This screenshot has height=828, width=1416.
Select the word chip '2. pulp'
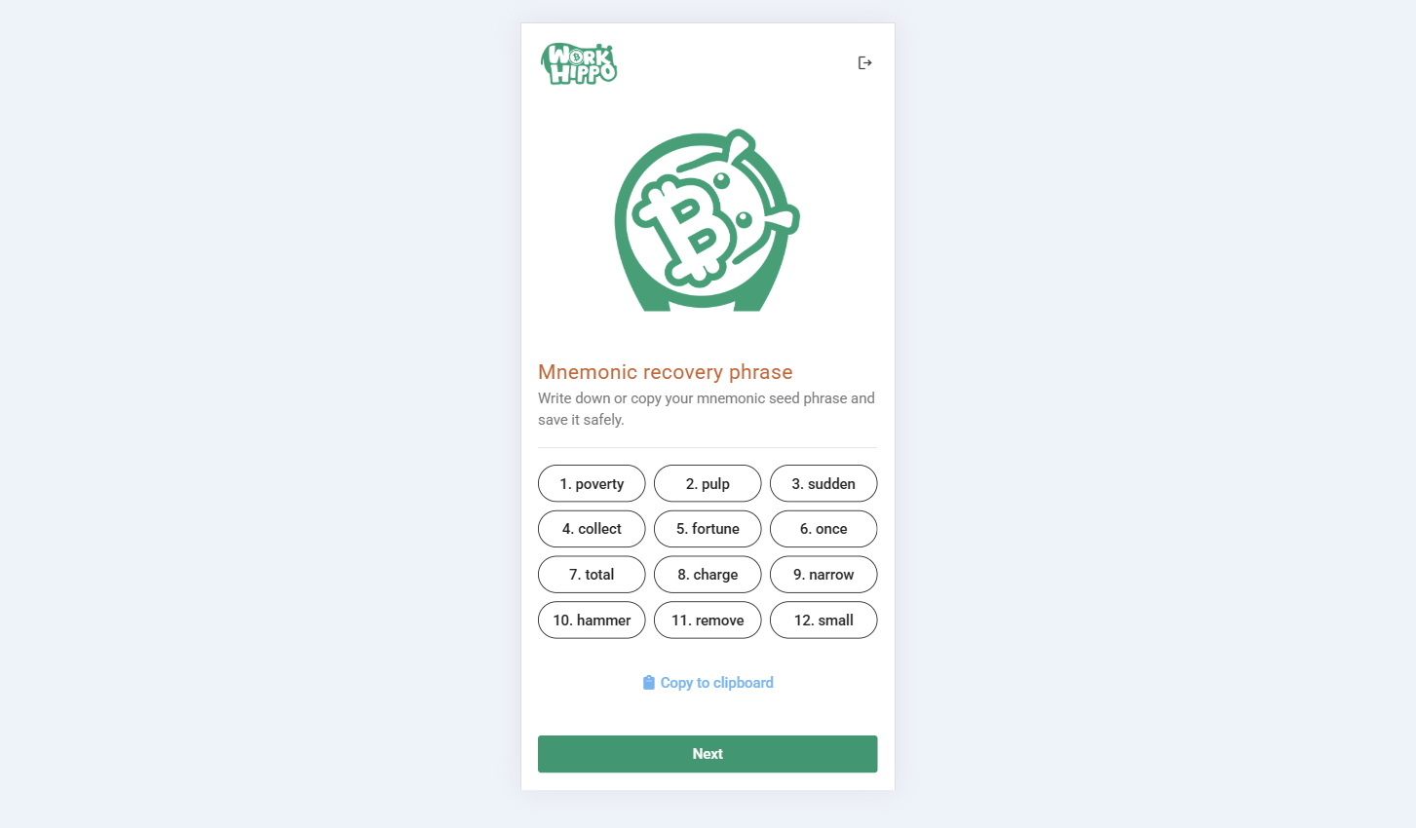pos(708,483)
